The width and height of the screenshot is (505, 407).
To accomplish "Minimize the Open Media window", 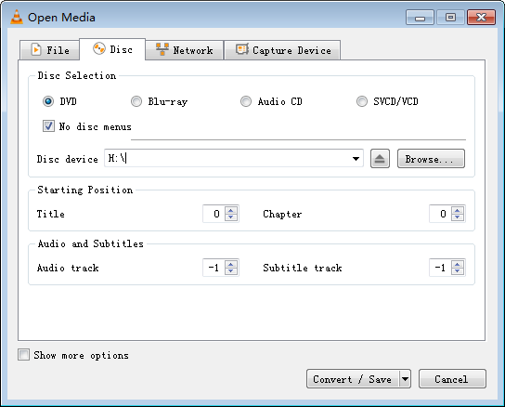I will point(420,17).
